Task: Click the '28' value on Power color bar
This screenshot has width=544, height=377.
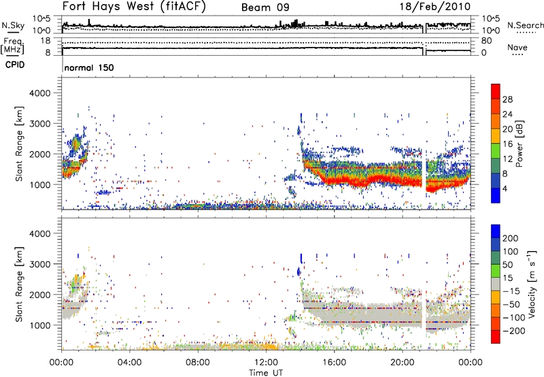Action: [x=507, y=99]
